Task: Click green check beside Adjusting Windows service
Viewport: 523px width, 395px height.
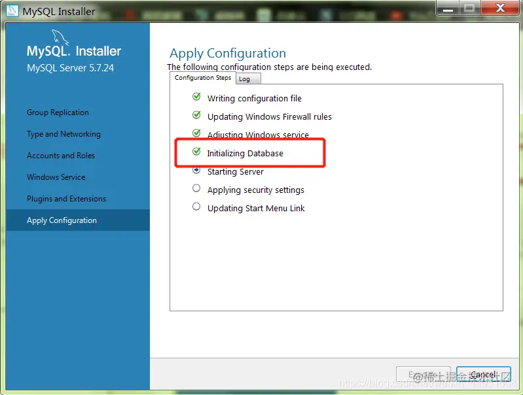Action: point(196,133)
